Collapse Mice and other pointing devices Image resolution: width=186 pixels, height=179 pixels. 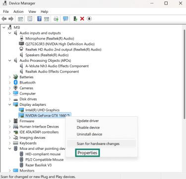coord(10,148)
